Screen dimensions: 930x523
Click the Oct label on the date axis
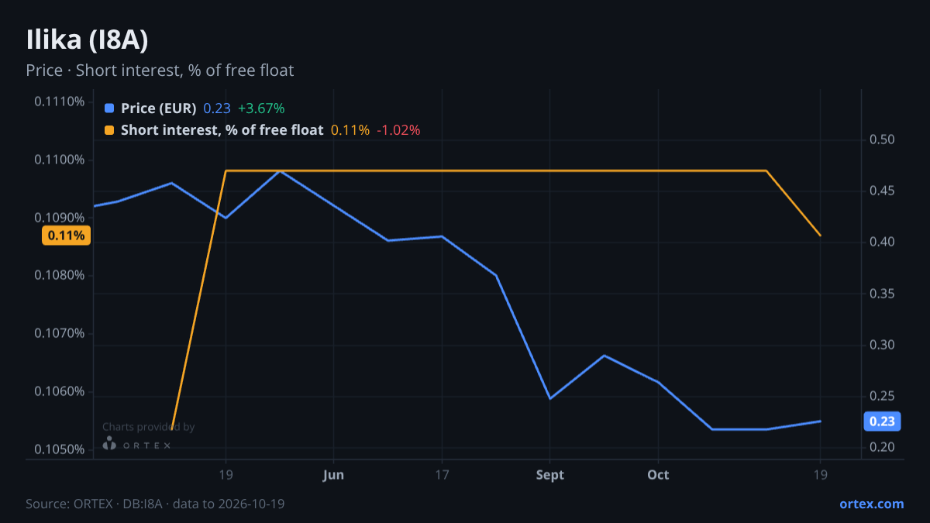click(x=658, y=474)
